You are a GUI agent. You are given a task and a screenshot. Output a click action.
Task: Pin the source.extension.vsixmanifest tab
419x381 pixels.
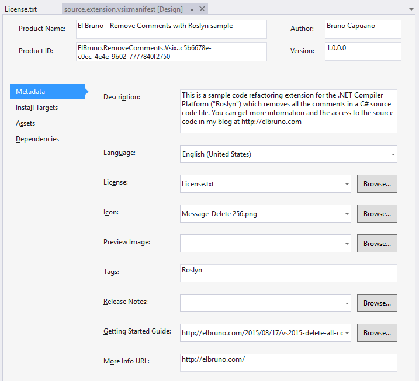192,9
